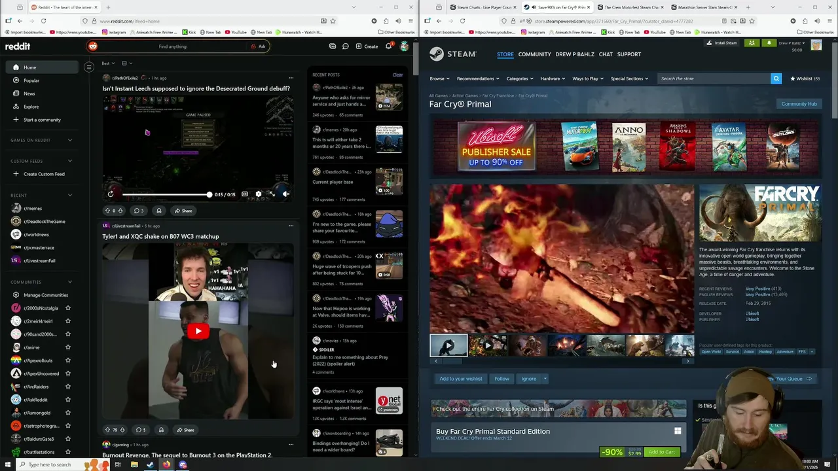The width and height of the screenshot is (838, 471).
Task: Share the Tyler1 and XQC post
Action: pyautogui.click(x=185, y=430)
